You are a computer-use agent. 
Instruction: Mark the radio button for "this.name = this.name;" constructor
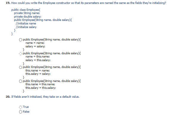(x=21, y=81)
